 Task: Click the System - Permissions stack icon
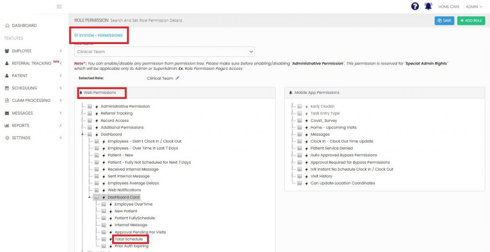76,35
